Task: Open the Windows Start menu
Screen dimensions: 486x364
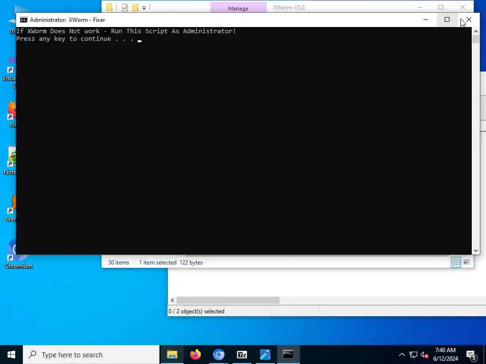Action: tap(11, 355)
